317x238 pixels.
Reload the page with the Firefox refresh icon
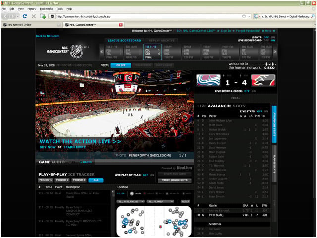pos(25,16)
